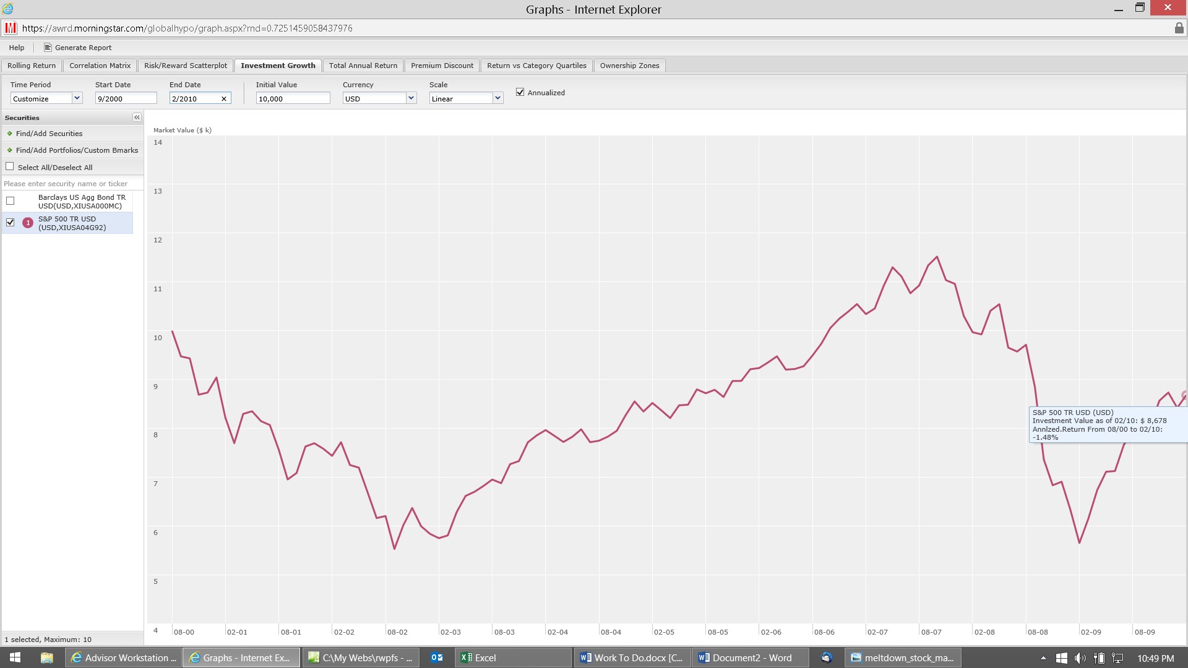Screen dimensions: 1188x668
Task: Toggle the Annualized checkbox
Action: tap(520, 92)
